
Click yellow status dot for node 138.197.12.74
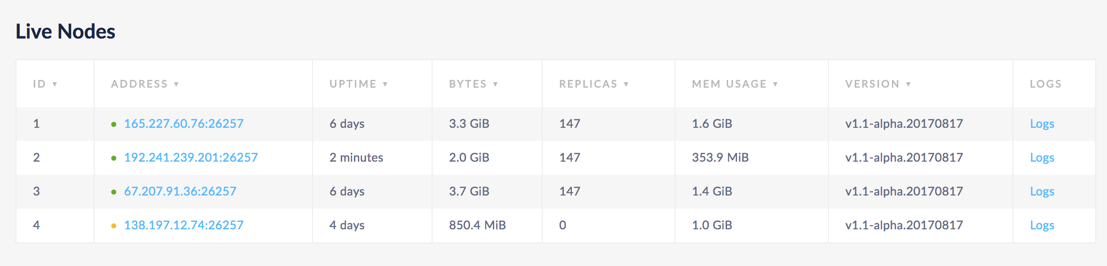(113, 226)
